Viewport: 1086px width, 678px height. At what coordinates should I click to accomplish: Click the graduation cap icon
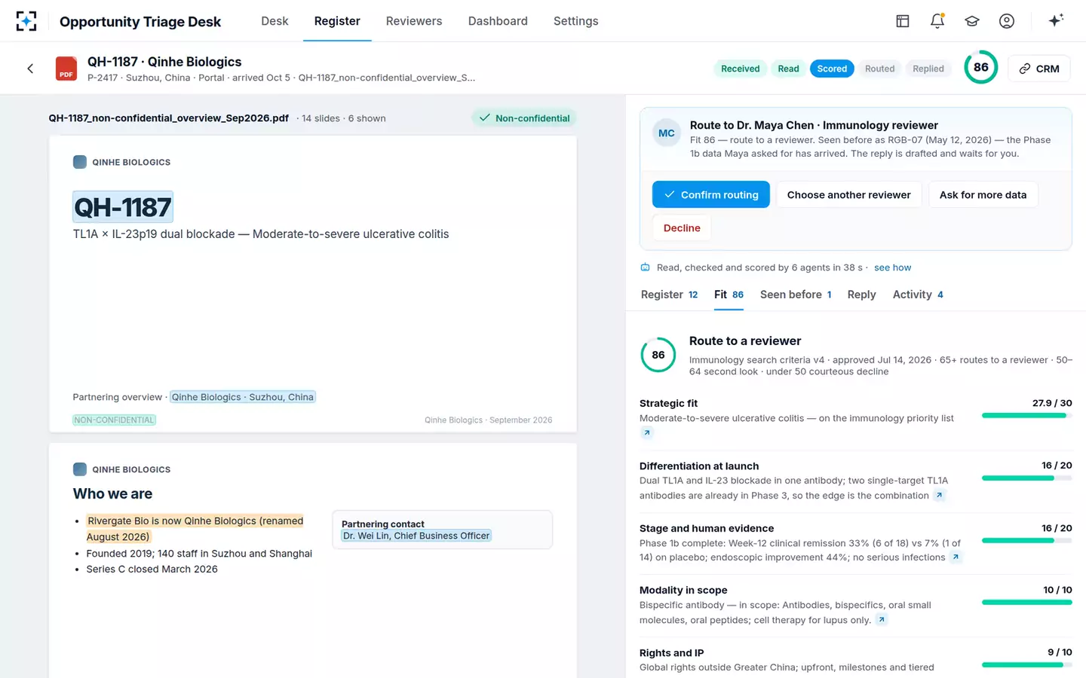tap(972, 21)
